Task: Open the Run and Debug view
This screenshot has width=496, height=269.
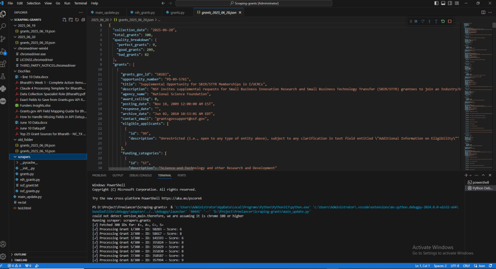Action: pos(4,51)
